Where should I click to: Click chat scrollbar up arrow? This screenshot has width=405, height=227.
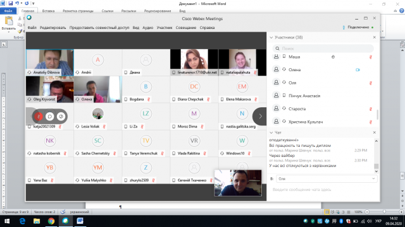377,141
